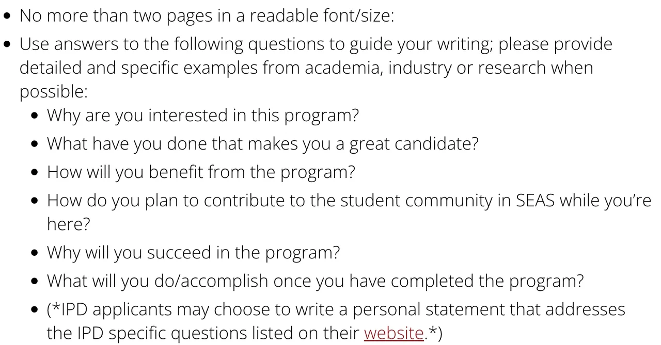Click the word "SEAS" in the text
The height and width of the screenshot is (345, 661).
coord(535,200)
